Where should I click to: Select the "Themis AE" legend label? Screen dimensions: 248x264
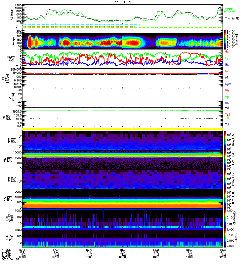(x=232, y=18)
